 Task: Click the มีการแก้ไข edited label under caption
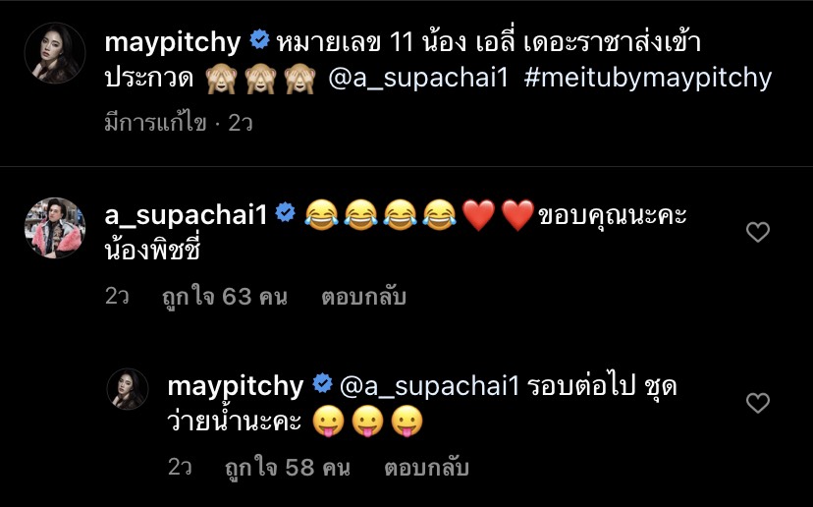click(155, 124)
